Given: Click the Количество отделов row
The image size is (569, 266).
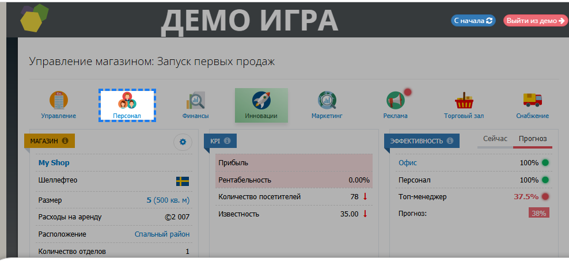Looking at the screenshot, I should [x=114, y=252].
